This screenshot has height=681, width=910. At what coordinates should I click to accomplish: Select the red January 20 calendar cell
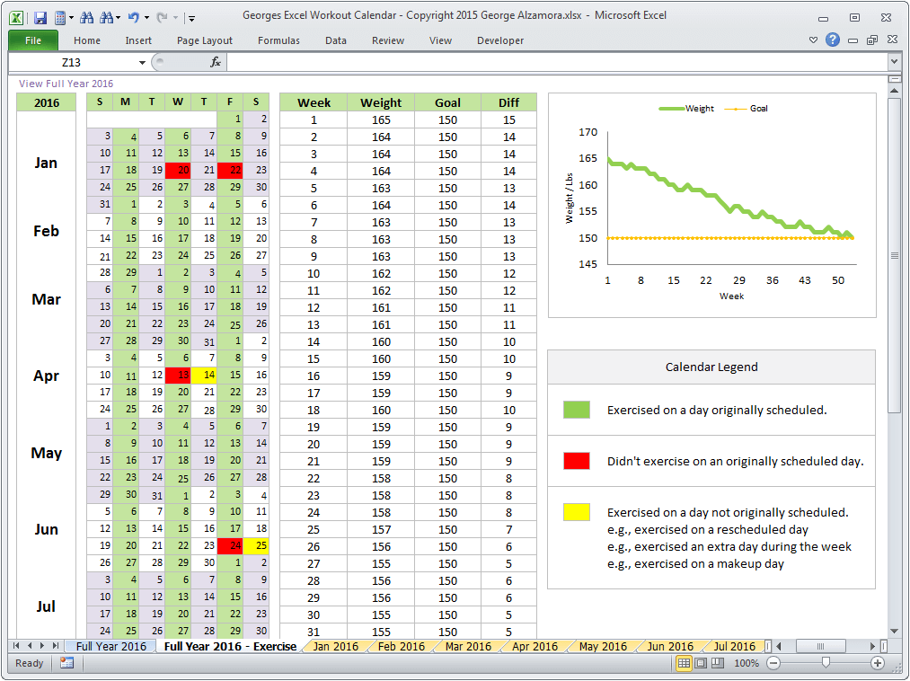coord(178,170)
